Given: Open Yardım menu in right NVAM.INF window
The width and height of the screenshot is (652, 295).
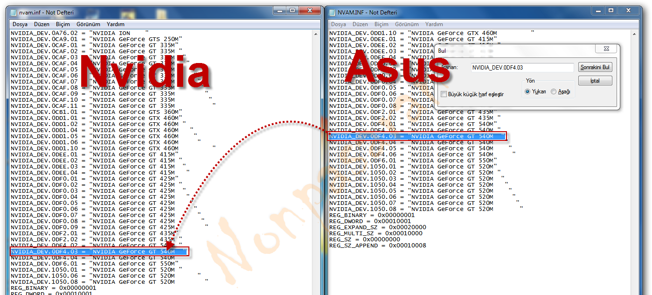Looking at the screenshot, I should tap(434, 24).
